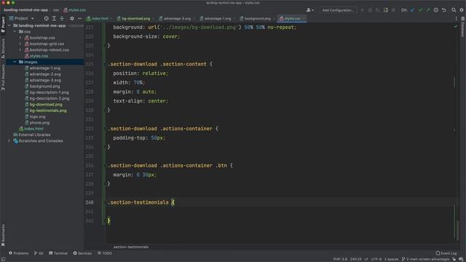Open the Project tool window side tab
The height and width of the screenshot is (262, 466).
pos(3,24)
